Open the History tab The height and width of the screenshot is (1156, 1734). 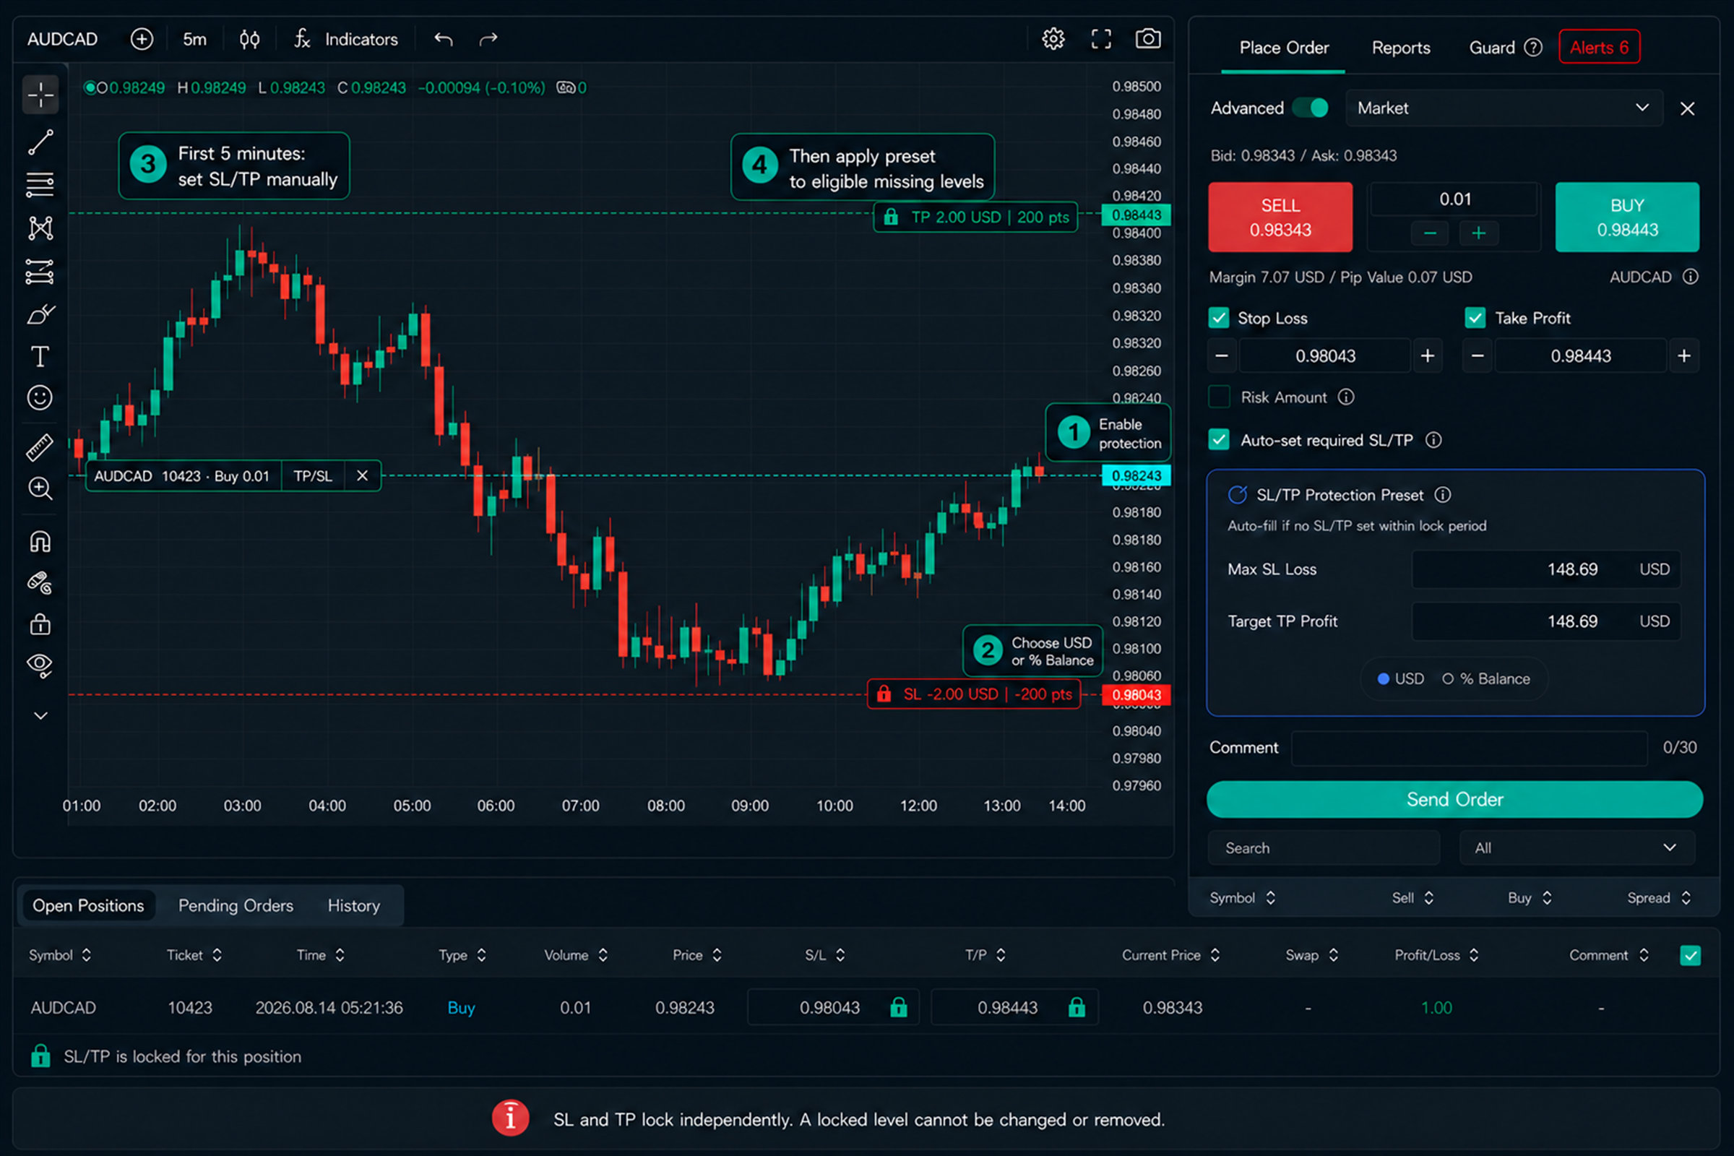354,905
